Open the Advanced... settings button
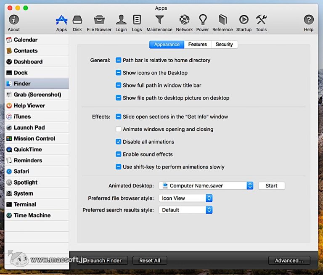The width and height of the screenshot is (323, 275). click(289, 261)
